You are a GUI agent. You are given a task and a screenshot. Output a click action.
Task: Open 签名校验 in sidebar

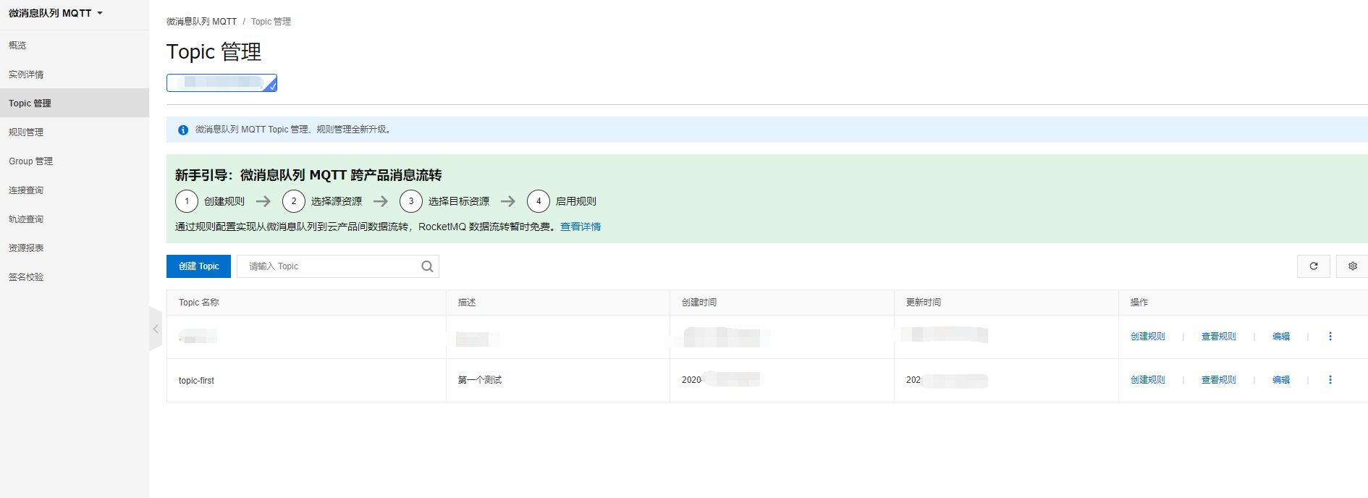pyautogui.click(x=26, y=277)
